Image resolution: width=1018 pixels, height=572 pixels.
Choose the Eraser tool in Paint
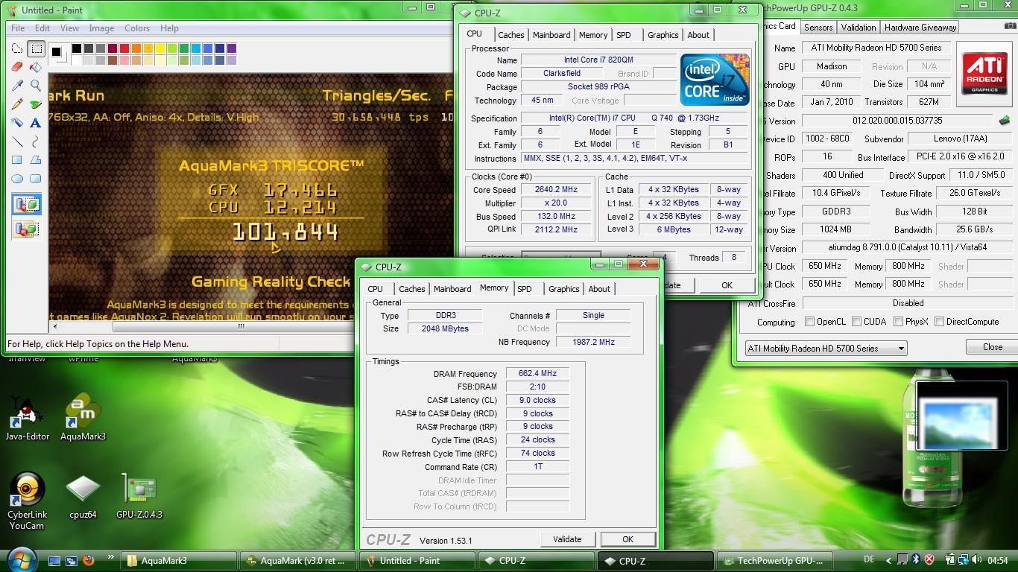(x=17, y=67)
